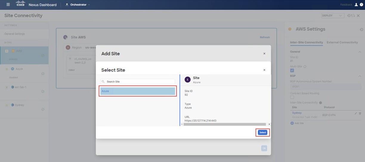Expand the Azure site in sidebar
This screenshot has width=365, height=162.
[x=7, y=69]
